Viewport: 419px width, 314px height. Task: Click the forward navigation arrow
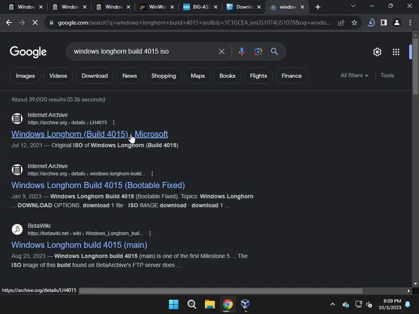tap(22, 23)
